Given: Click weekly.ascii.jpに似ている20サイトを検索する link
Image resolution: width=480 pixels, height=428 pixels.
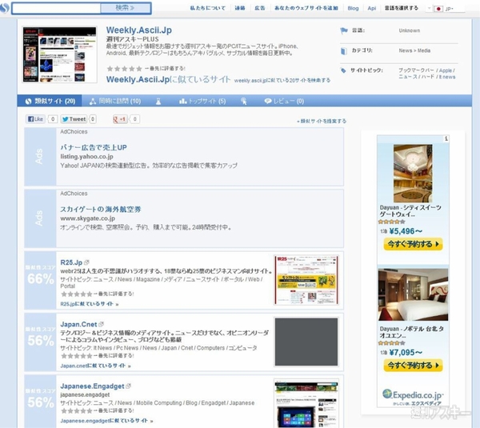Looking at the screenshot, I should 282,80.
